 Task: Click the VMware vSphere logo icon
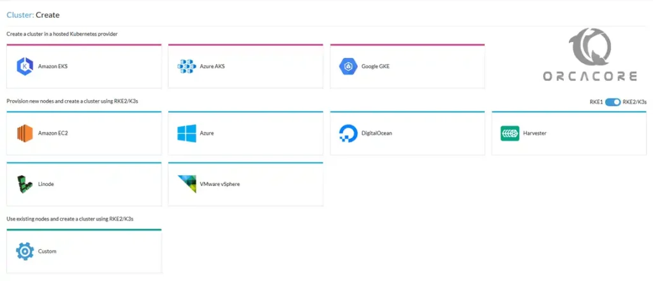coord(187,184)
